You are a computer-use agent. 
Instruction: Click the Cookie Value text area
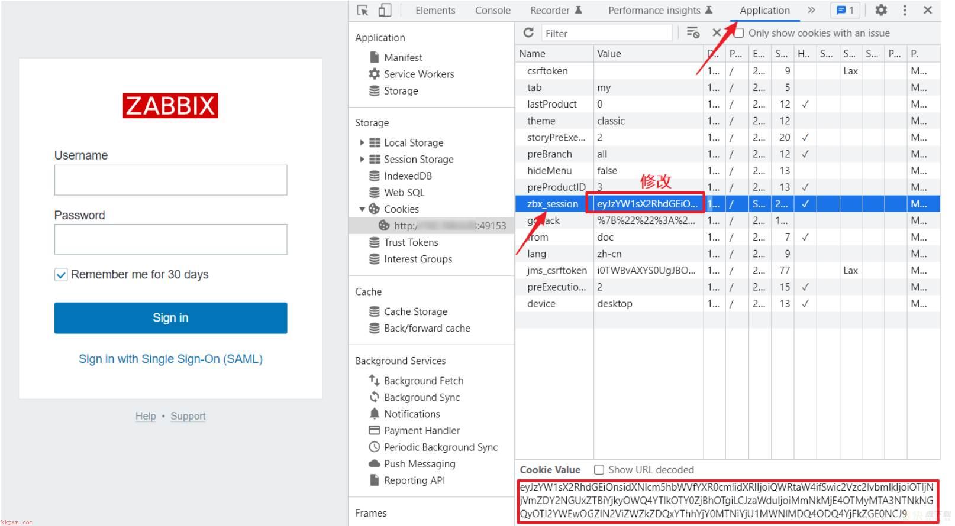tap(727, 501)
